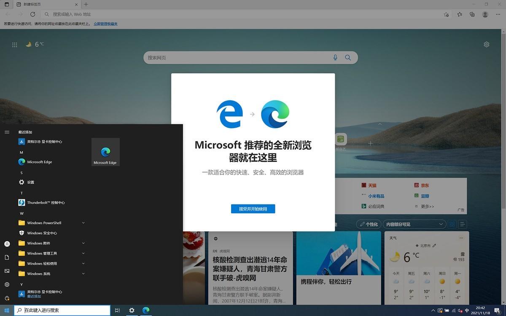This screenshot has width=506, height=316.
Task: Open Task View on the taskbar
Action: pos(117,311)
